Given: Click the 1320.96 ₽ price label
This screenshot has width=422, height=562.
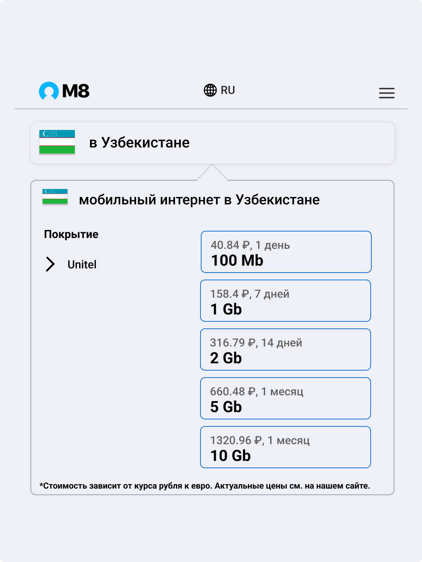Looking at the screenshot, I should point(236,440).
